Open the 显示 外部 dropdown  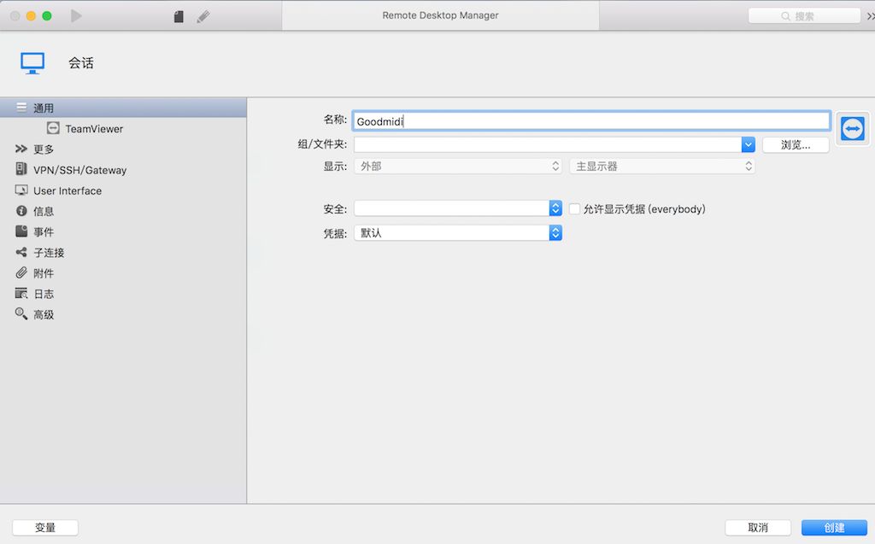458,167
